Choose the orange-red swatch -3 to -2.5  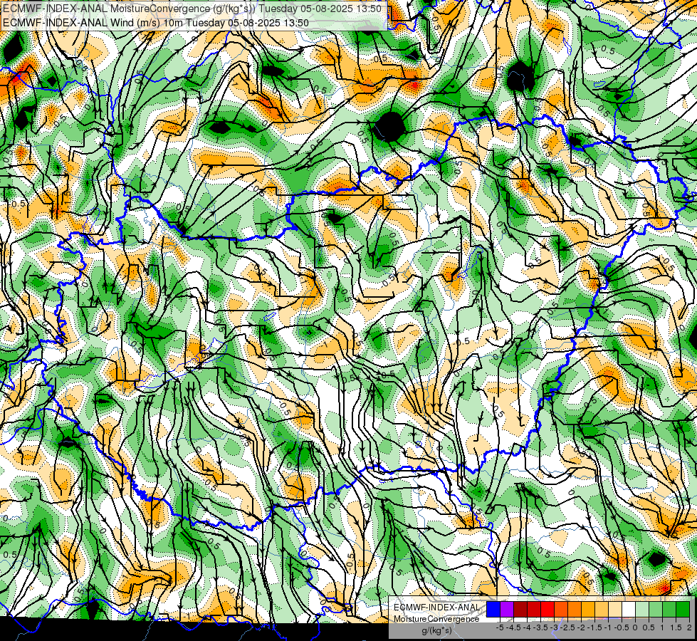point(561,609)
